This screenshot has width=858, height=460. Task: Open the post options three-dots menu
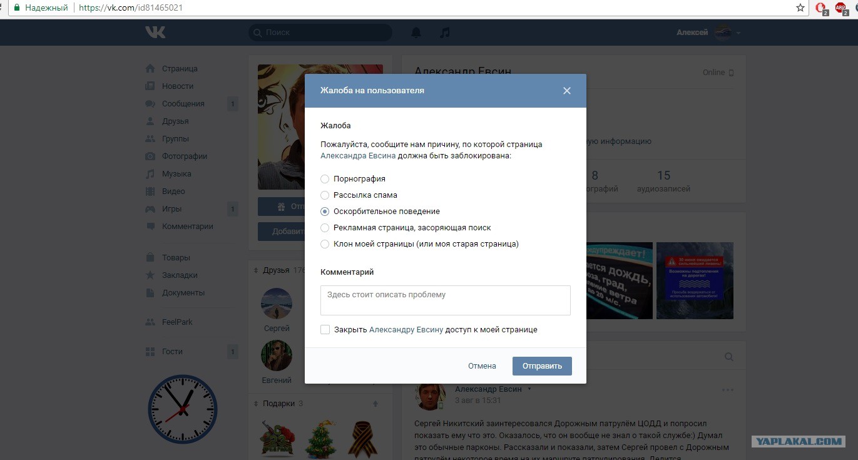(x=727, y=390)
